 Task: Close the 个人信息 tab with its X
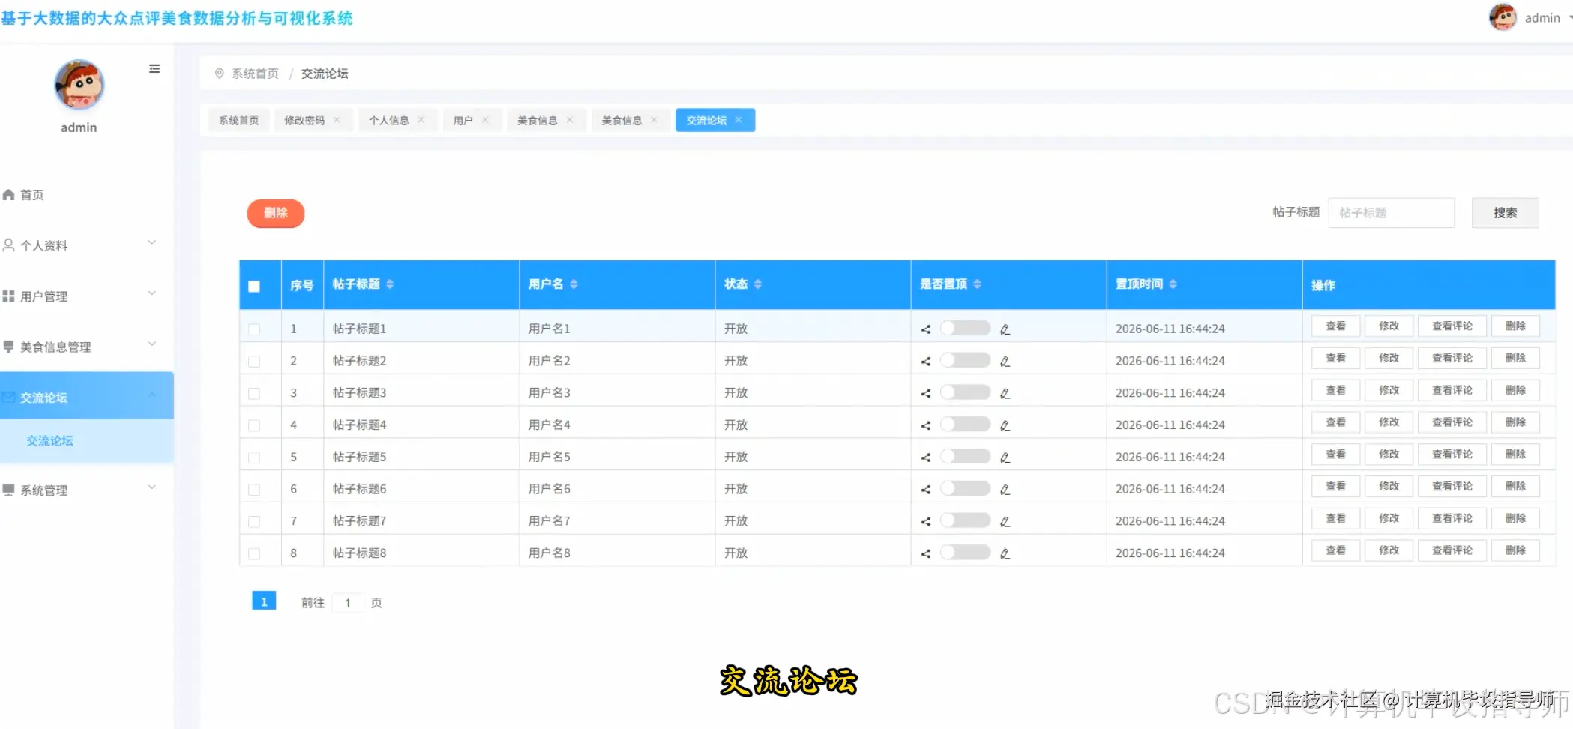421,120
